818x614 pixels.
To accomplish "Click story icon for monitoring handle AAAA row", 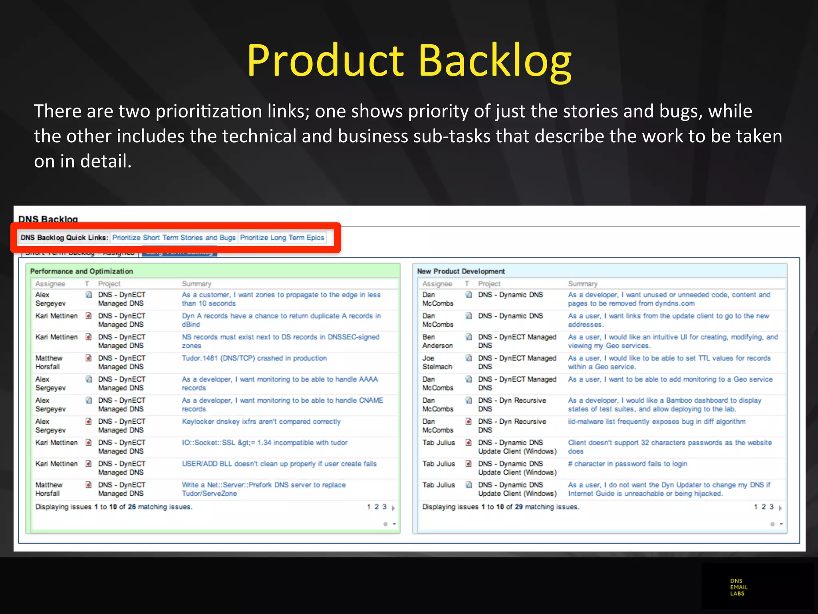I will [x=89, y=379].
